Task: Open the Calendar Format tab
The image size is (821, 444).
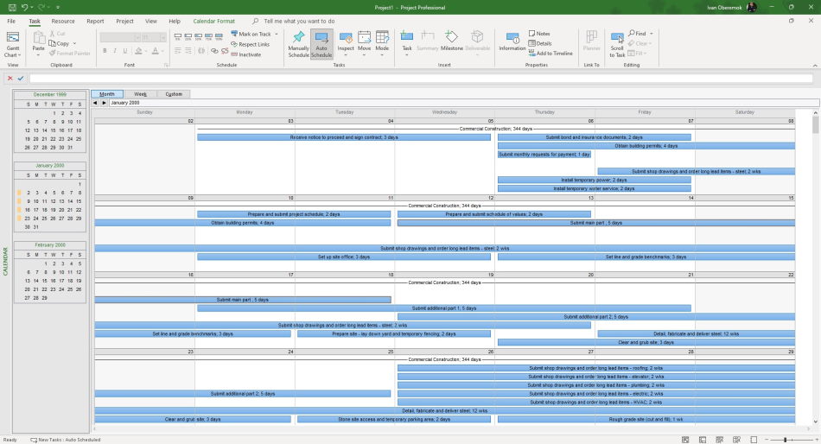Action: point(213,22)
